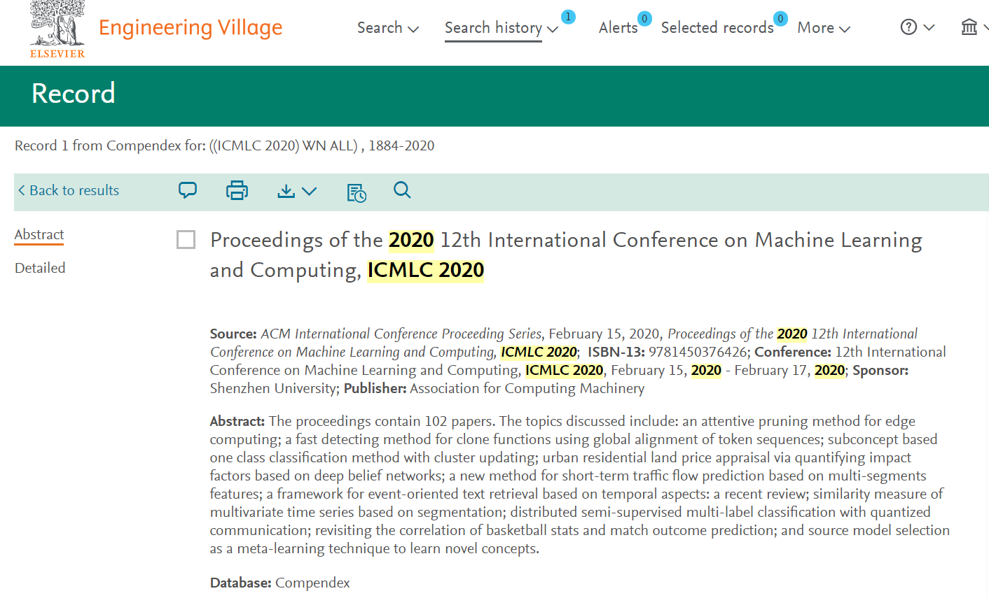Check the record selection checkbox
Image resolution: width=989 pixels, height=598 pixels.
click(x=186, y=240)
